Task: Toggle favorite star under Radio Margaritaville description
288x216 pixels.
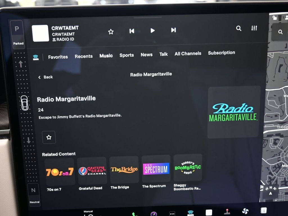Action: (49, 137)
